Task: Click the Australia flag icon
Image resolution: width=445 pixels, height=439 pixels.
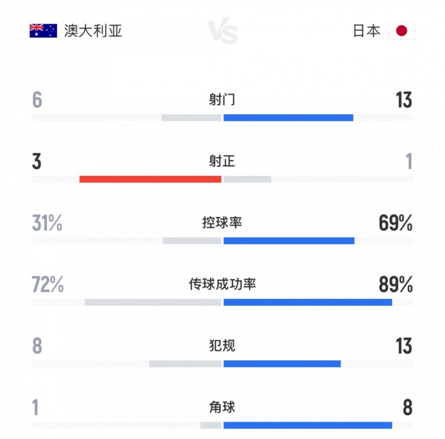Action: 43,31
